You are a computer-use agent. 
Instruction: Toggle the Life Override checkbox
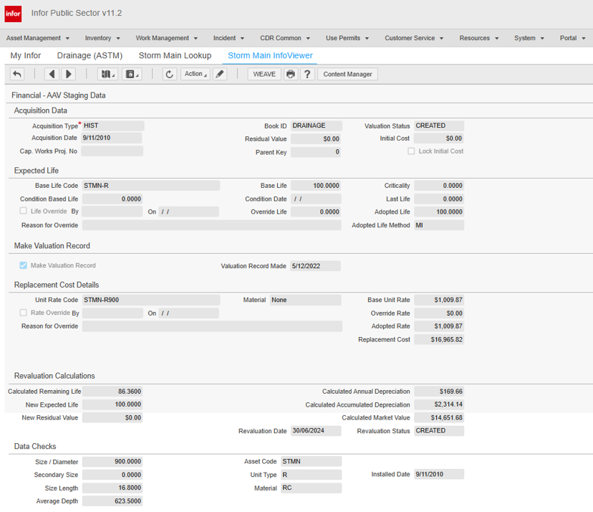click(x=24, y=212)
